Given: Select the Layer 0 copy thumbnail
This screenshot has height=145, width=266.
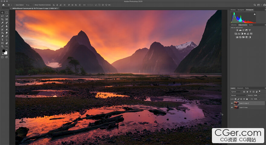Looking at the screenshot, I should (x=236, y=107).
